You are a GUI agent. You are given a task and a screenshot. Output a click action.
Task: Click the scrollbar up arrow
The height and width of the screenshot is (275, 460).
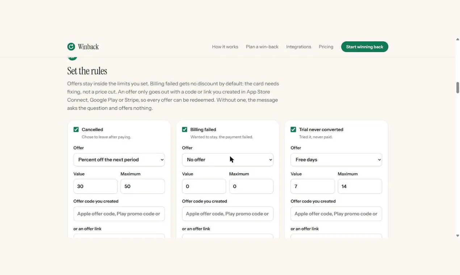(458, 39)
